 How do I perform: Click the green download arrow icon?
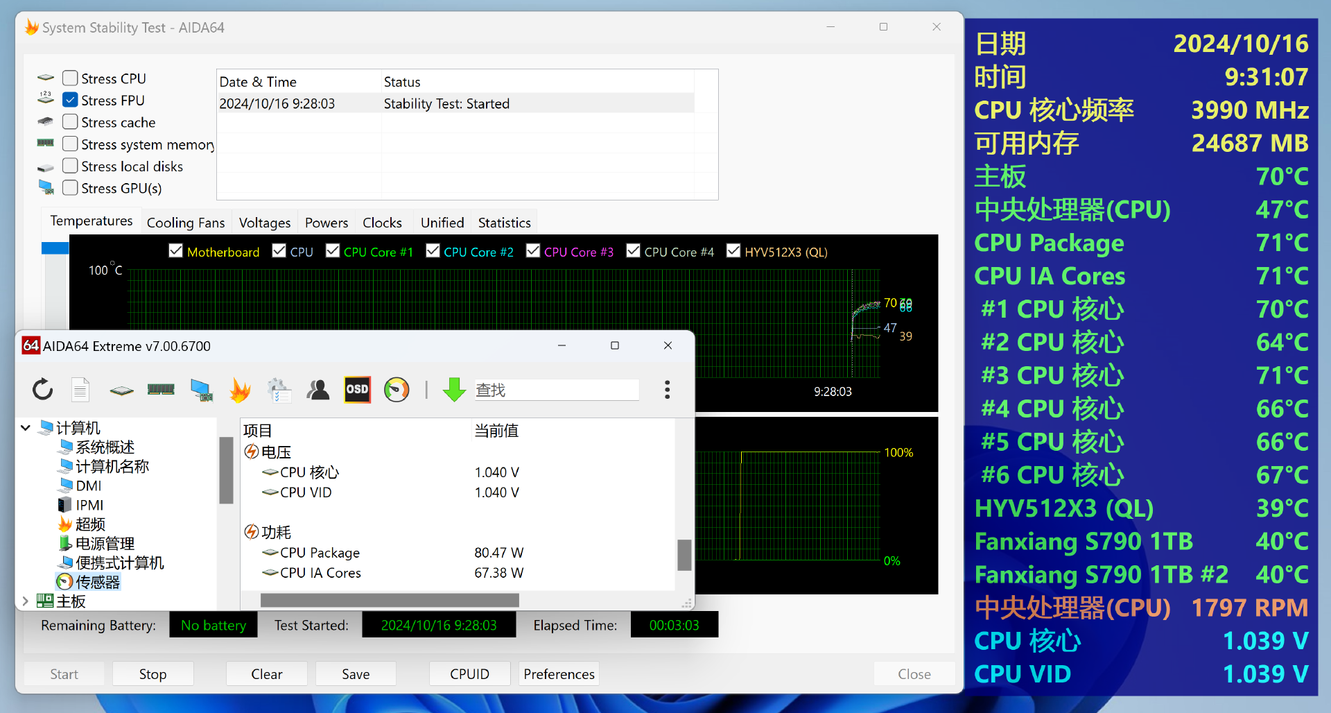(454, 390)
